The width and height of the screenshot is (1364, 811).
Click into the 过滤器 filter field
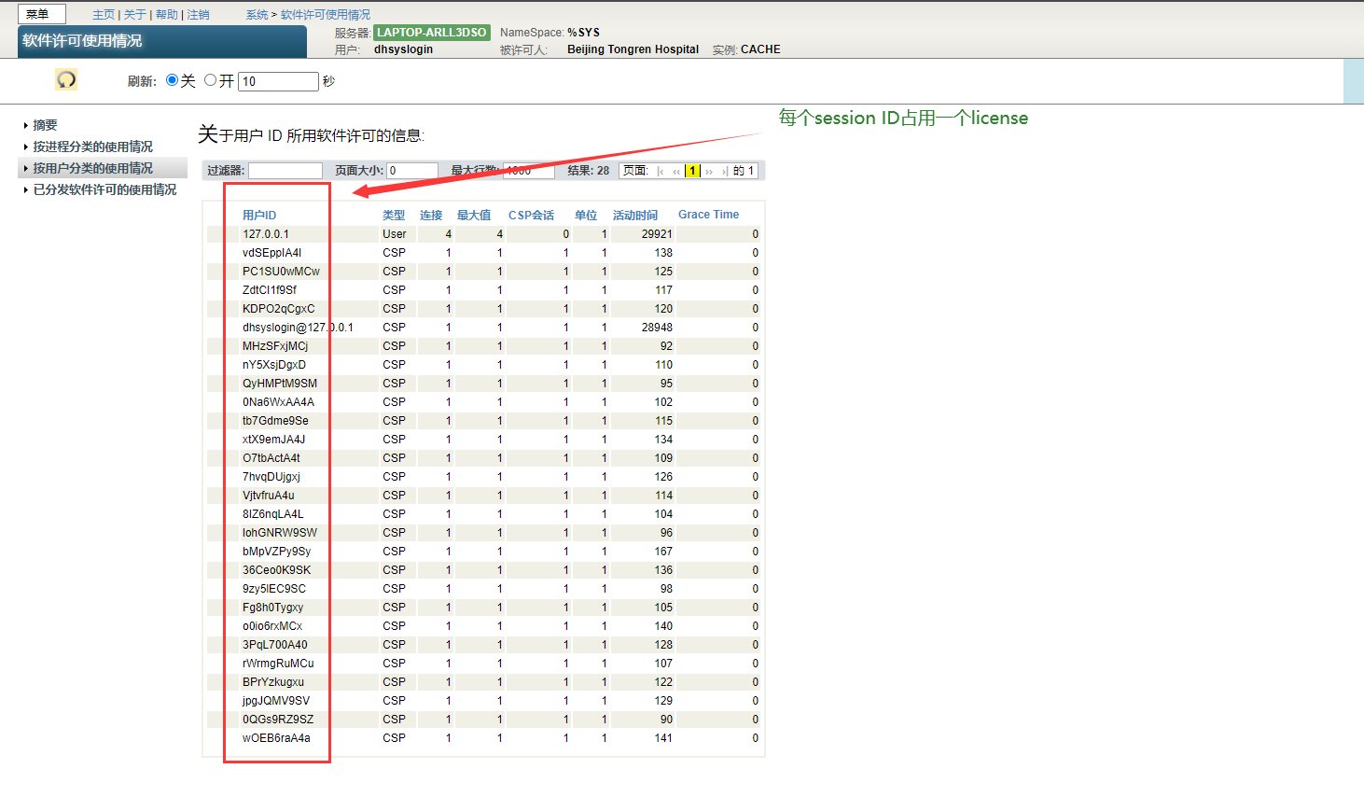coord(285,171)
